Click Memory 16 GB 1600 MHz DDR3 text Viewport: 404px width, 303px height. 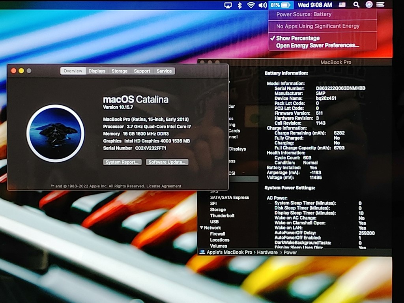click(136, 134)
